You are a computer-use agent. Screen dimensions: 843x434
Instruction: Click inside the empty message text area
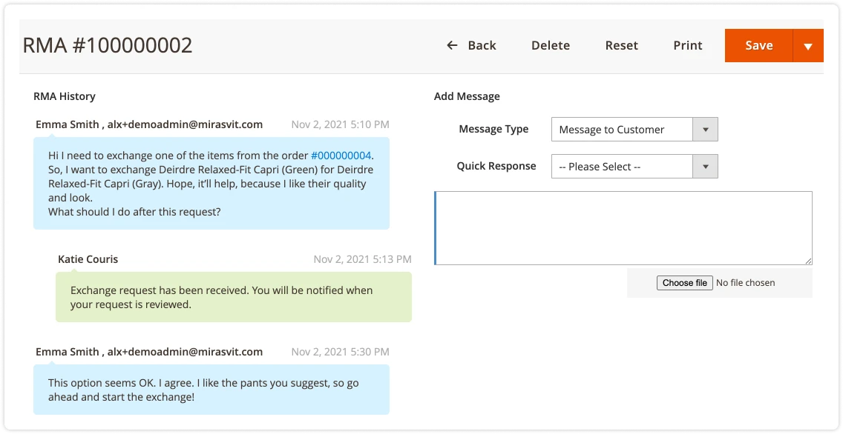623,226
